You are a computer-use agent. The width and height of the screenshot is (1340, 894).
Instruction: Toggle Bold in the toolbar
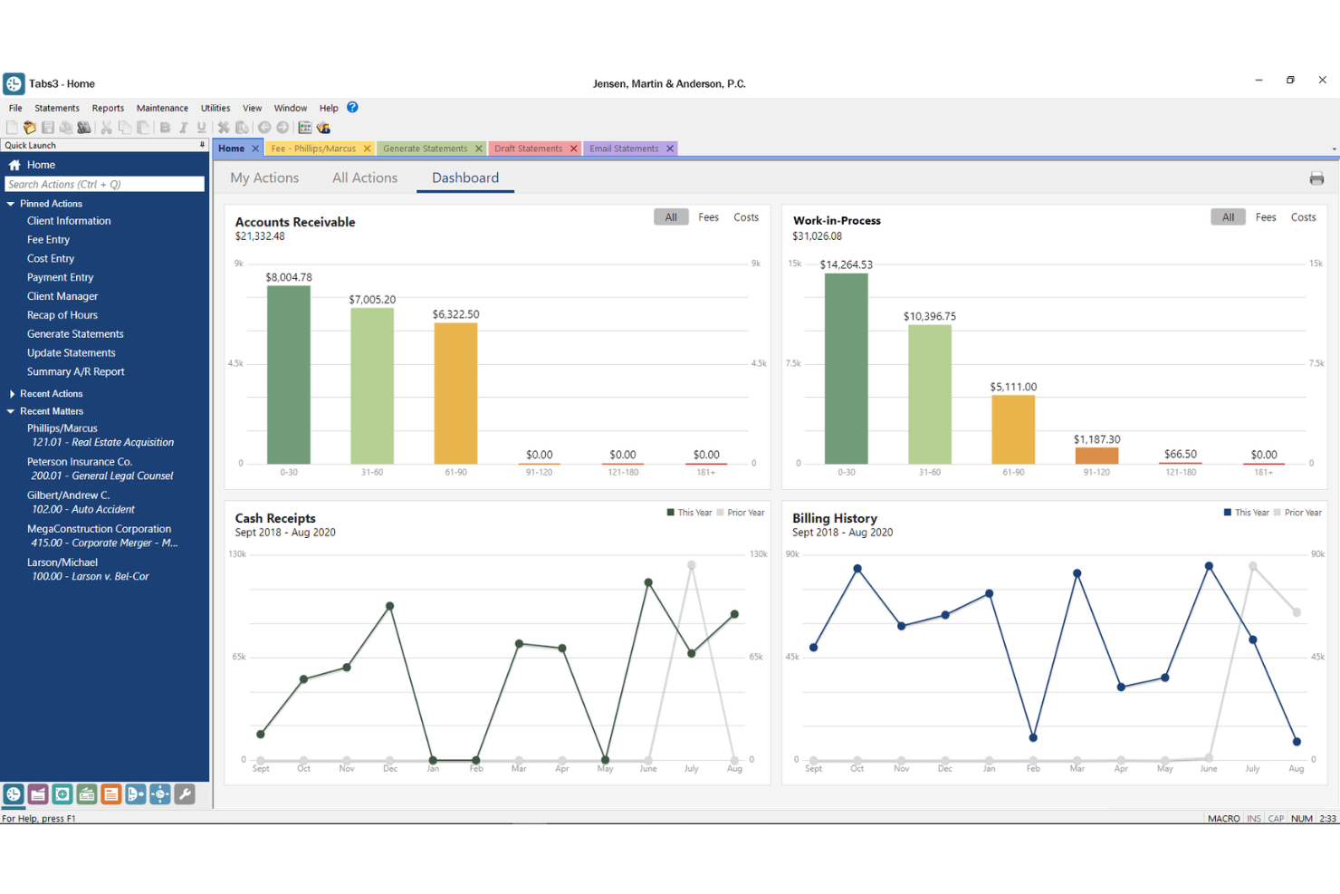pos(165,128)
